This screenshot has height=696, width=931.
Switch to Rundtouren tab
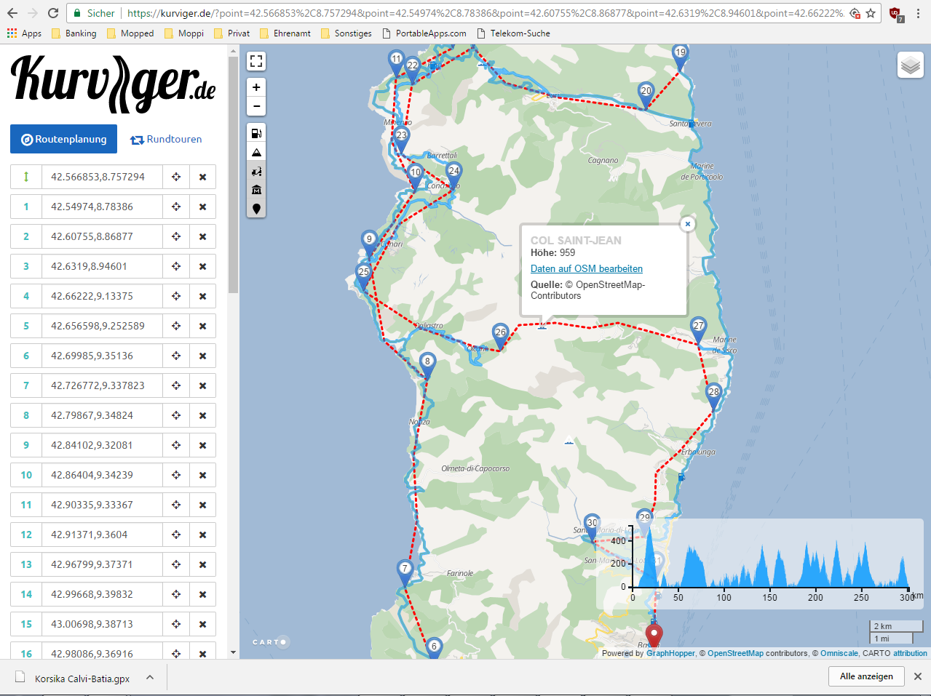tap(166, 140)
